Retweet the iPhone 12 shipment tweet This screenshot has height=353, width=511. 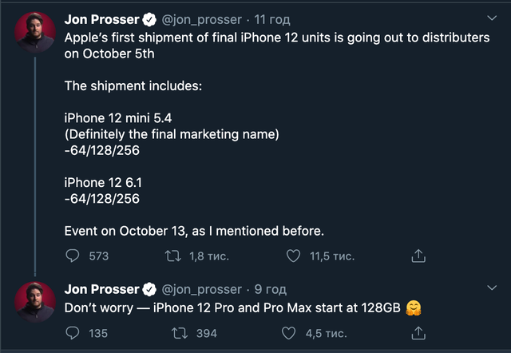coord(172,256)
